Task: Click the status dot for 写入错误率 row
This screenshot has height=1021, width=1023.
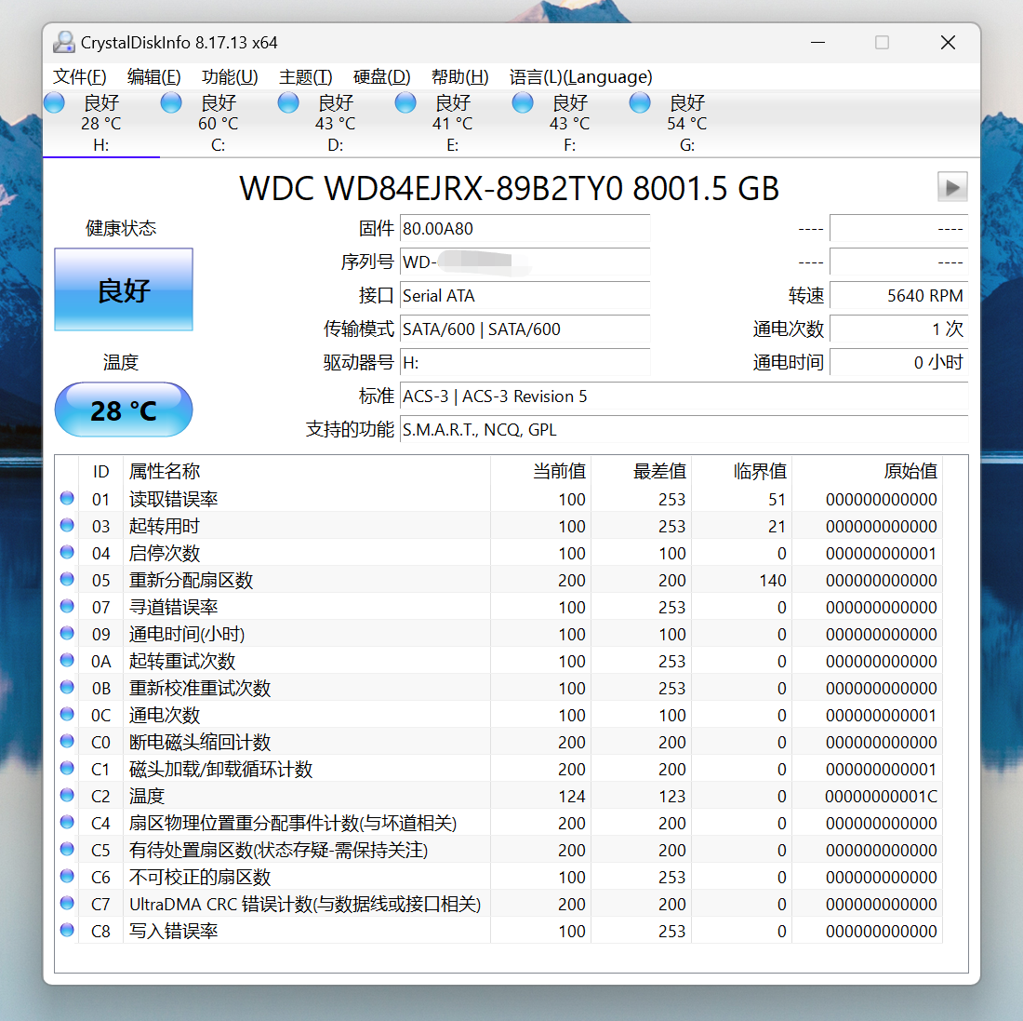Action: coord(67,930)
